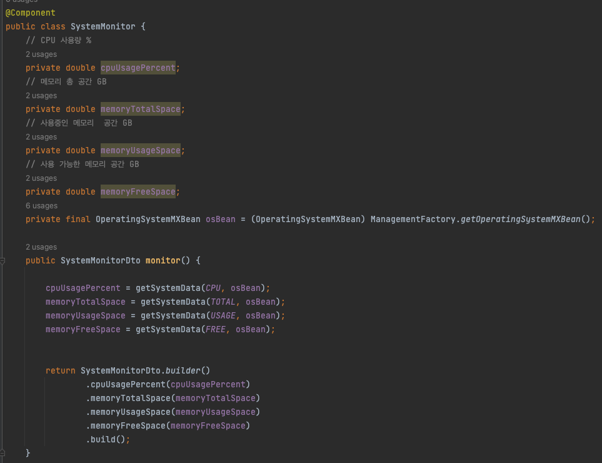The image size is (602, 463).
Task: Select the memoryFreeSpace field declaration
Action: point(138,191)
